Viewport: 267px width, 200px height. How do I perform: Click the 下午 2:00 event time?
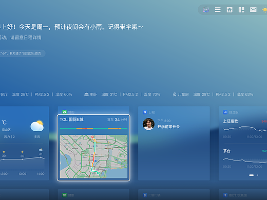pyautogui.click(x=164, y=121)
